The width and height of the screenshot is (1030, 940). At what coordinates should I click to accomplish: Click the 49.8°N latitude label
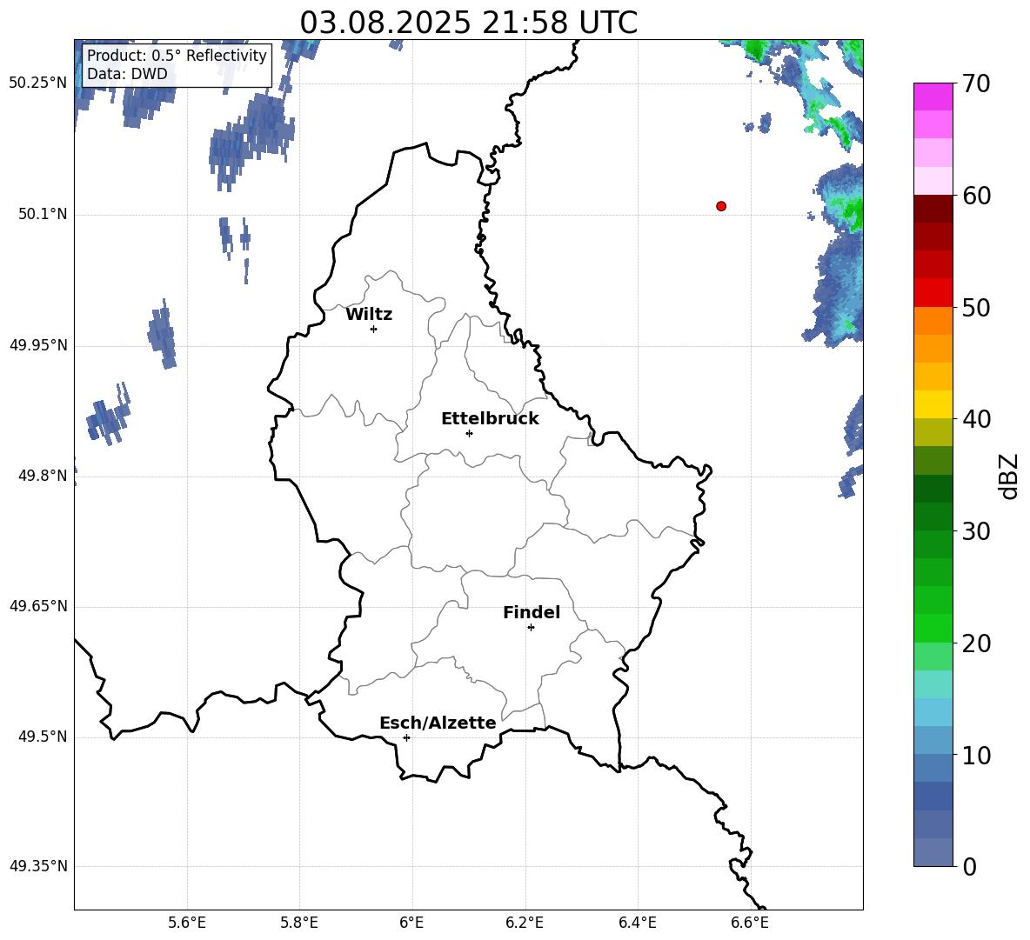pyautogui.click(x=43, y=476)
